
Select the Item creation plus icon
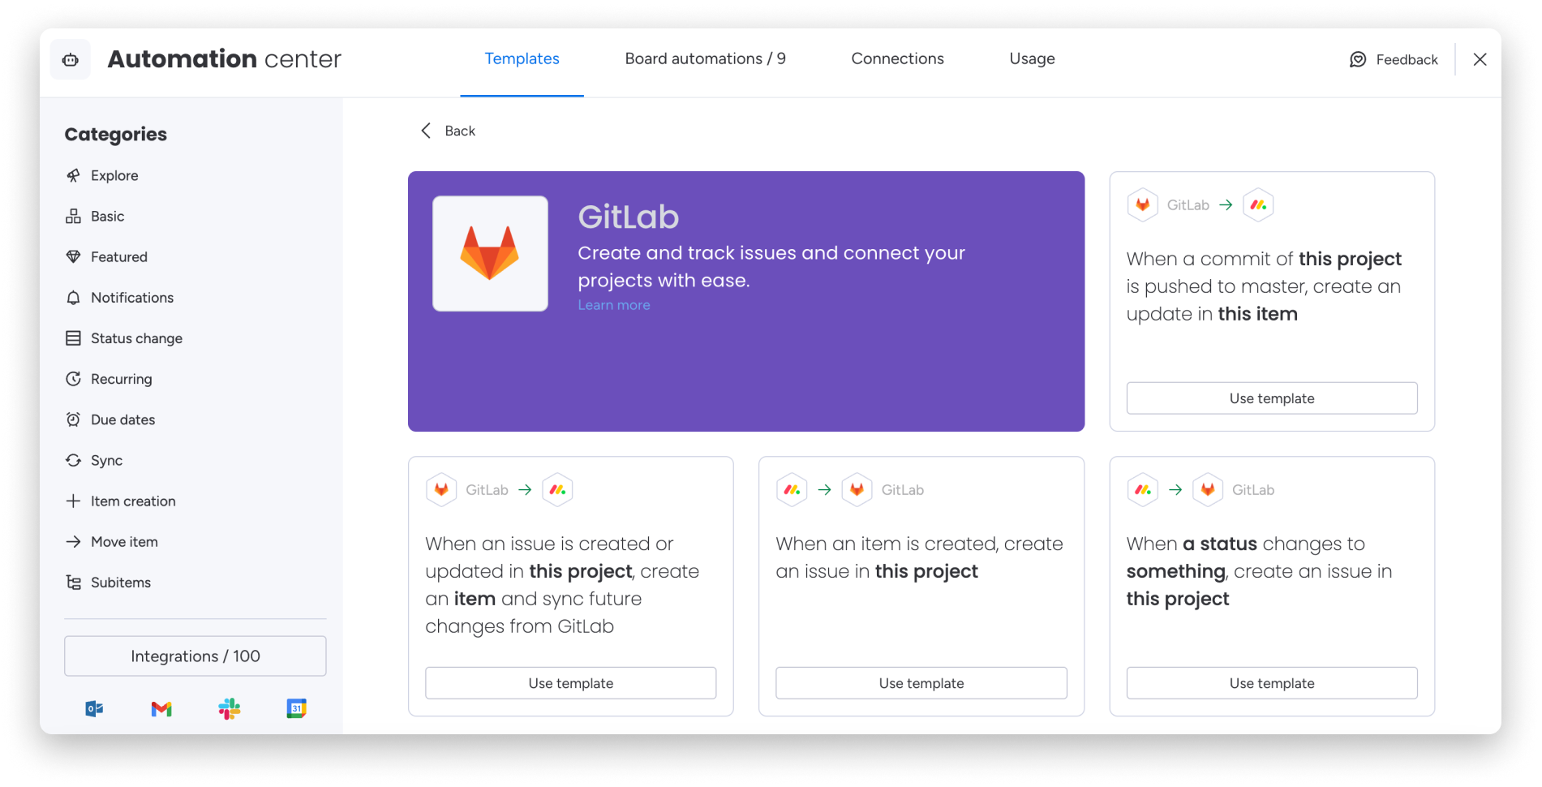pos(74,501)
